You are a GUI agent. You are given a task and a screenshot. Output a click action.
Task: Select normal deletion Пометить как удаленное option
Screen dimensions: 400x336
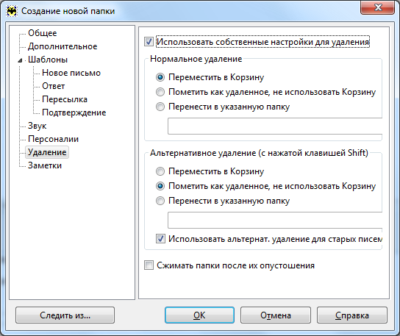point(160,92)
